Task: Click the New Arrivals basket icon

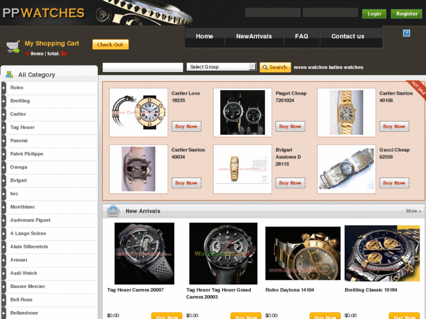Action: (x=113, y=211)
